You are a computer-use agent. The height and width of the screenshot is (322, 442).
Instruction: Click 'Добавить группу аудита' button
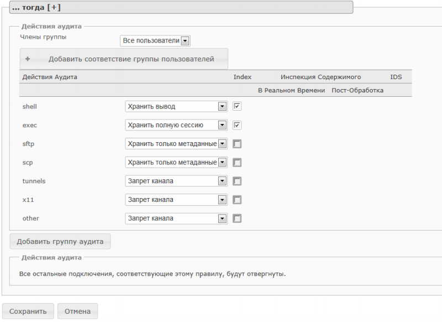60,241
